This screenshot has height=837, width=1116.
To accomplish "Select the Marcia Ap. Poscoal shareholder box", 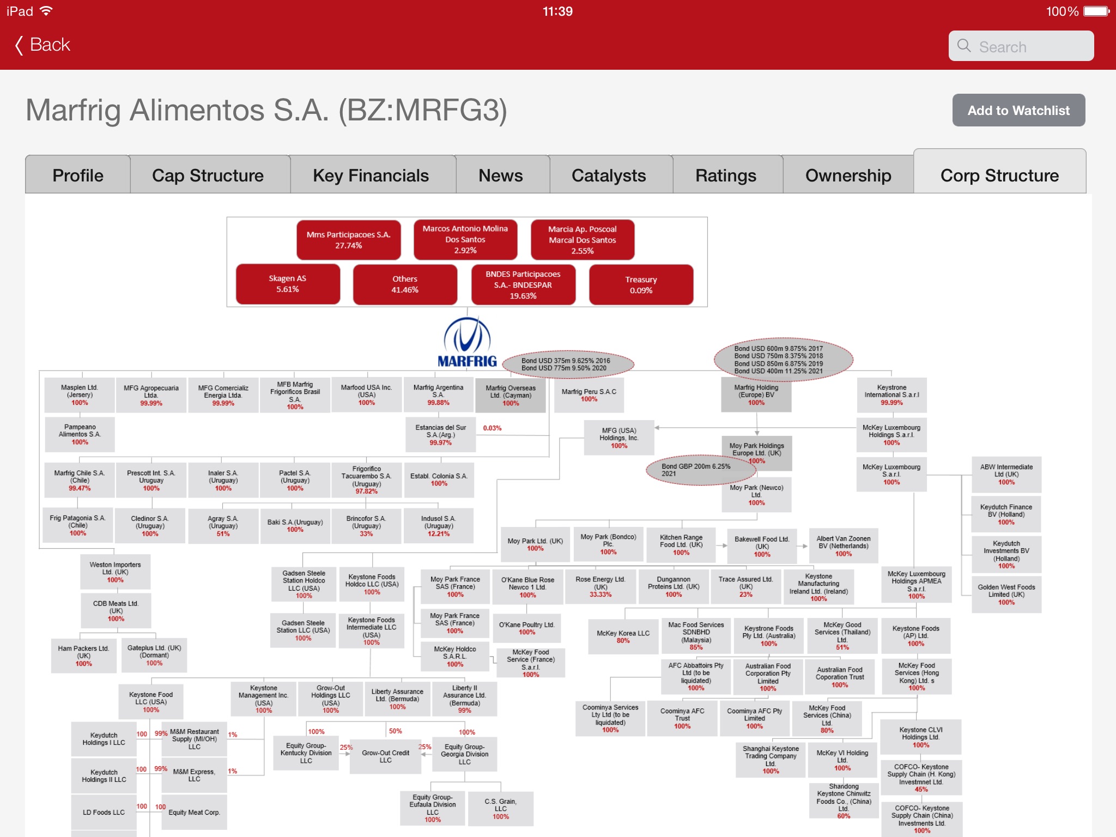I will tap(583, 240).
